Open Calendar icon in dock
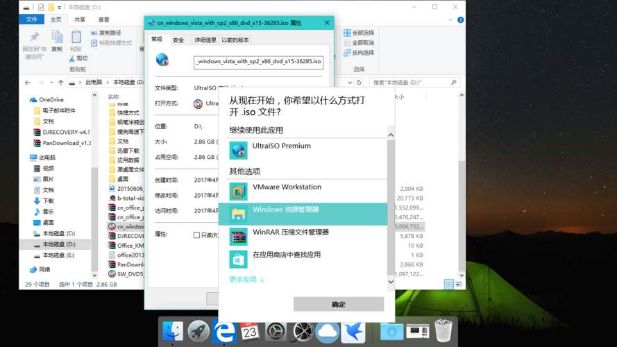617x347 pixels. point(250,331)
